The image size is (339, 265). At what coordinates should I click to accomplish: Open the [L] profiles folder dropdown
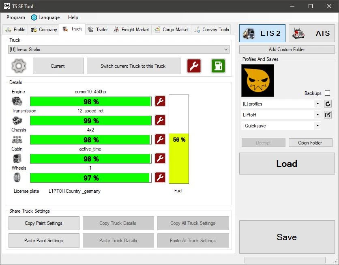click(x=281, y=104)
